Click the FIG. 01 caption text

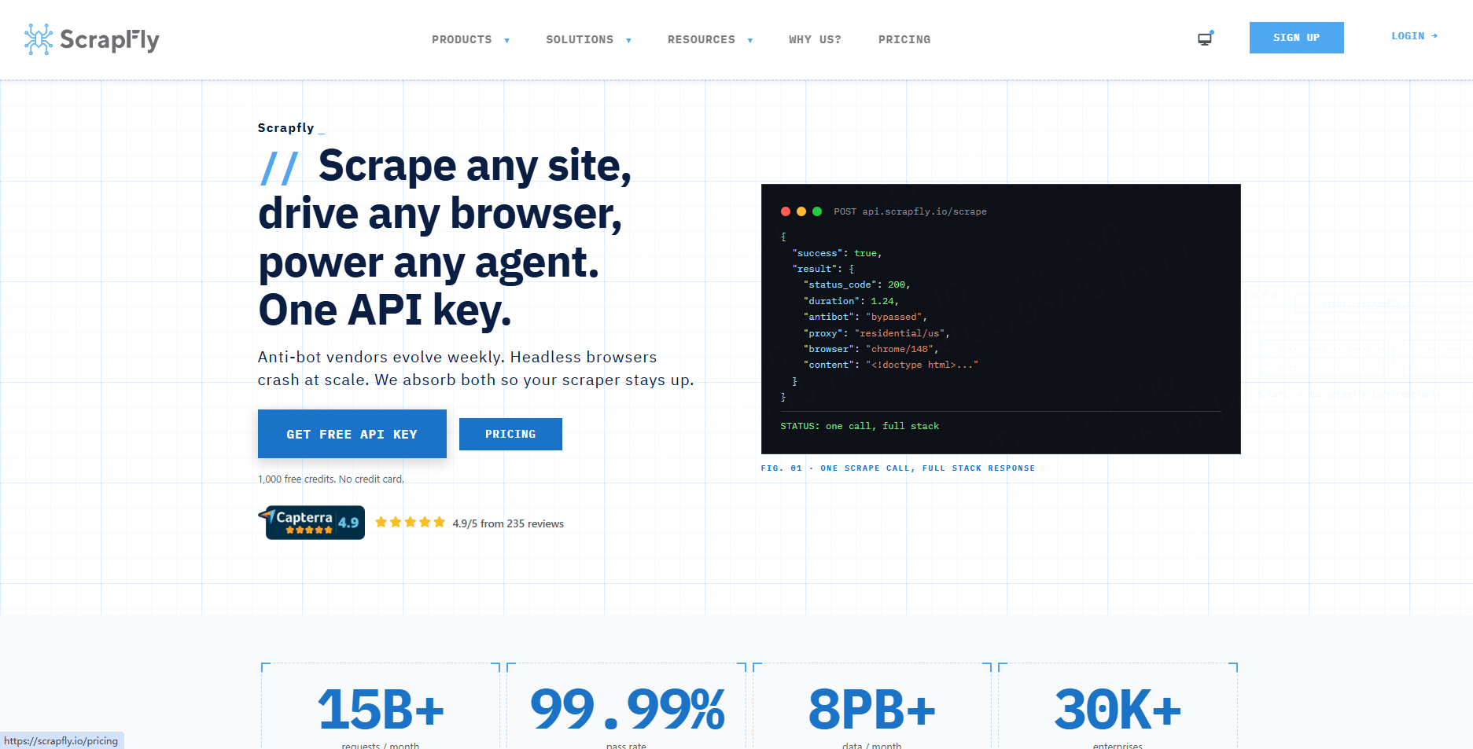point(898,468)
